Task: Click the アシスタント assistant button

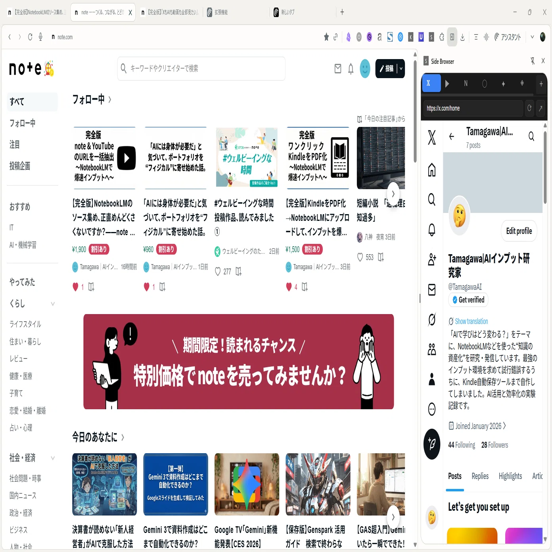Action: point(507,37)
